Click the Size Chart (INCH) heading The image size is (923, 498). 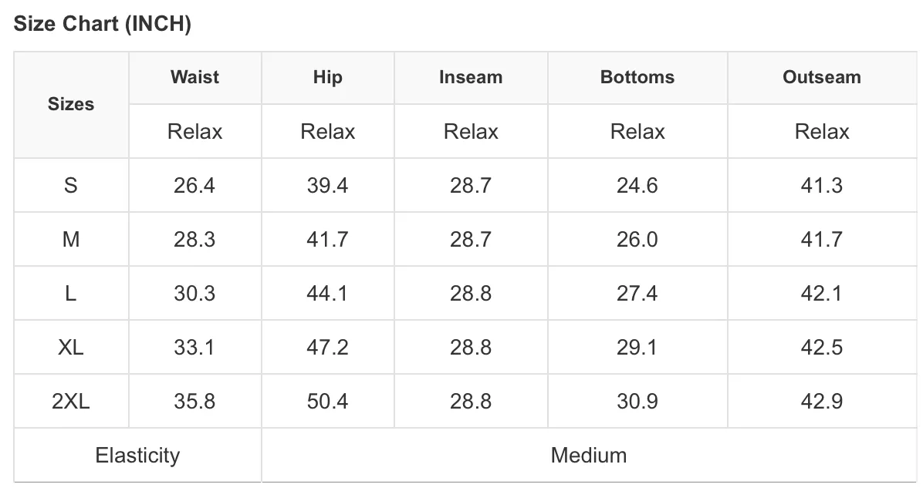[x=103, y=24]
